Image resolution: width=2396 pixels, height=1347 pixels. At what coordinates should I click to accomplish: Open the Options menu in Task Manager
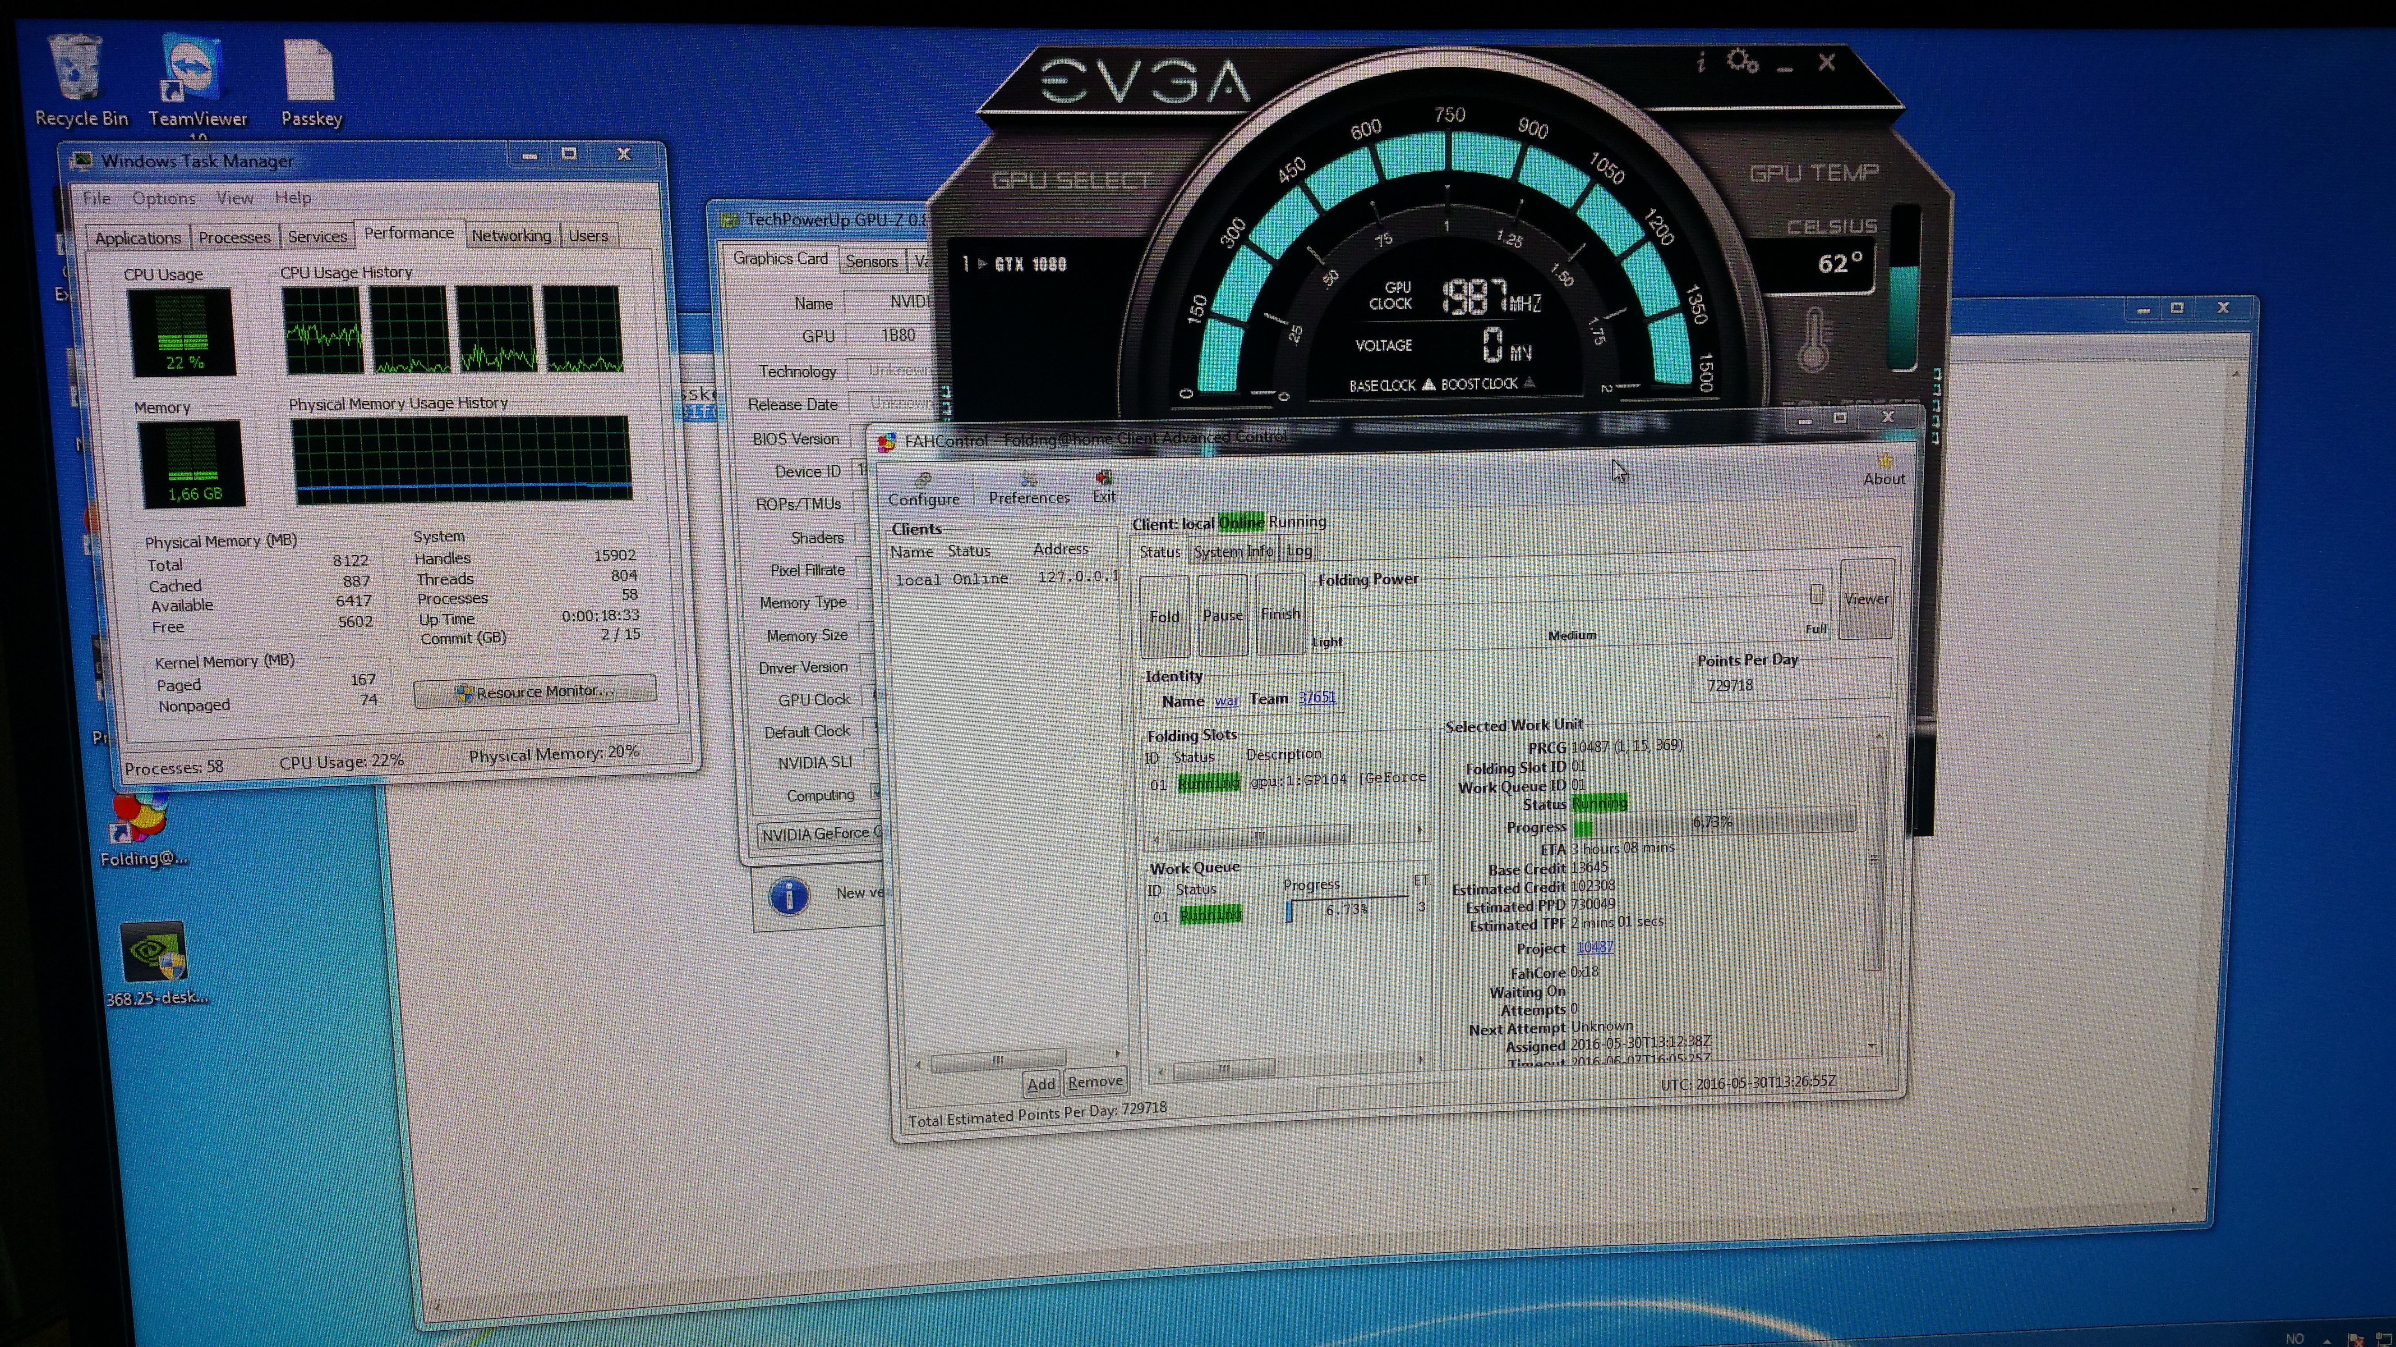(164, 198)
